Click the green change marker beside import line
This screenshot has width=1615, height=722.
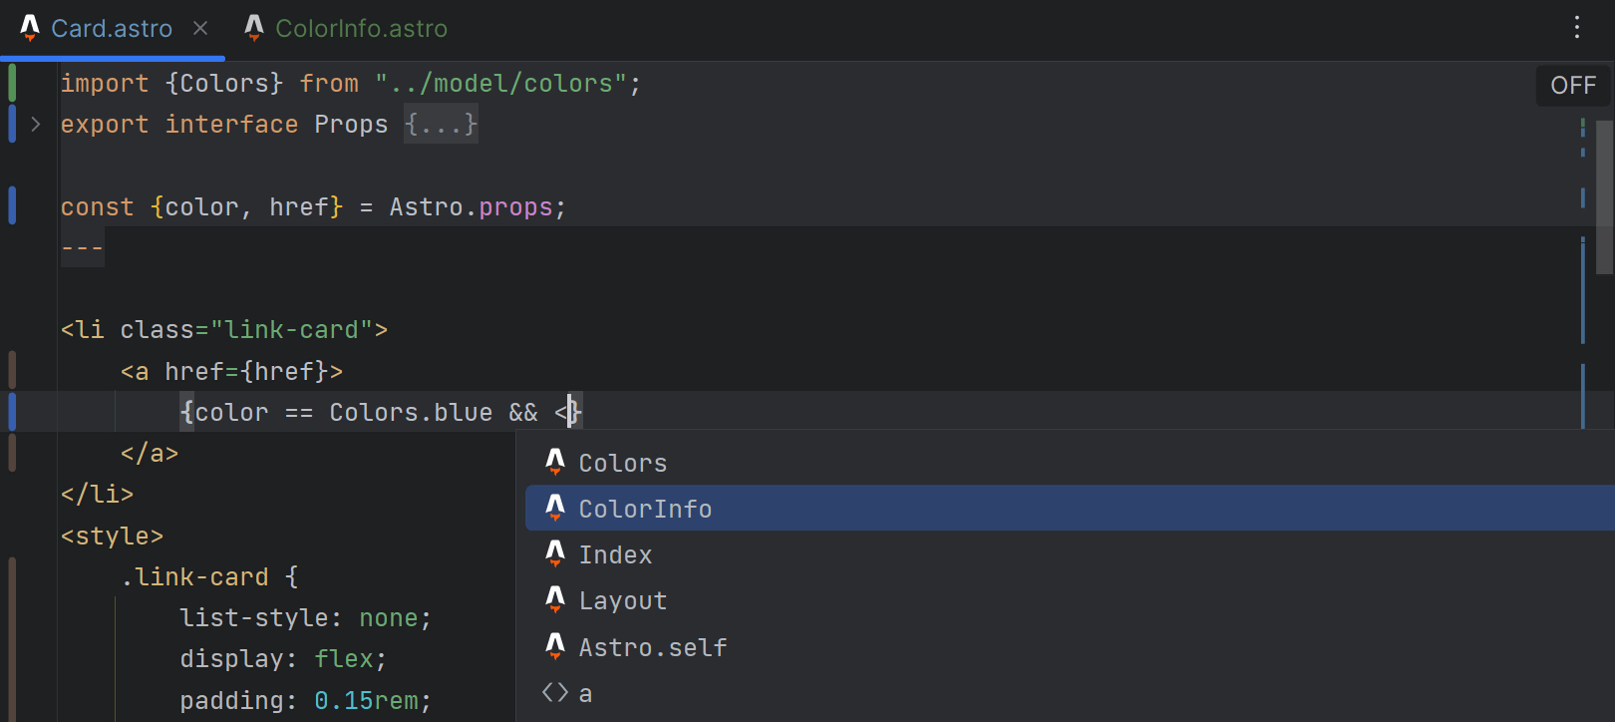click(12, 83)
